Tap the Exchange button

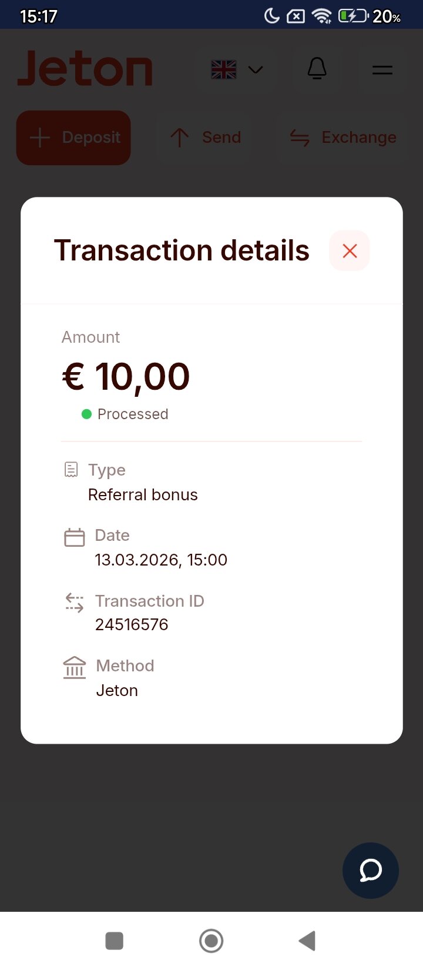(343, 138)
